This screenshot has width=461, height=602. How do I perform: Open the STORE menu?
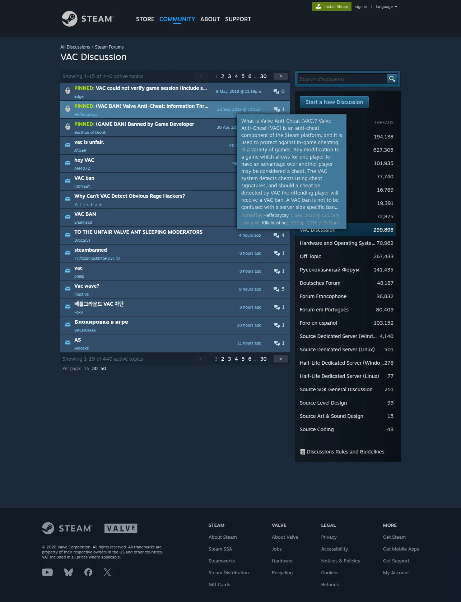click(x=145, y=19)
